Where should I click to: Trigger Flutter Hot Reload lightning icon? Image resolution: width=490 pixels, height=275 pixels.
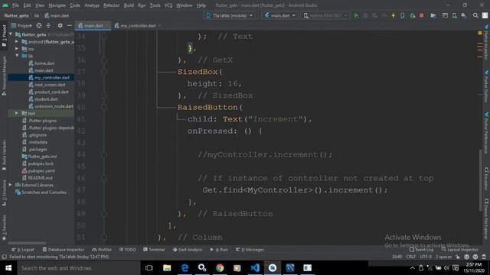(x=394, y=15)
